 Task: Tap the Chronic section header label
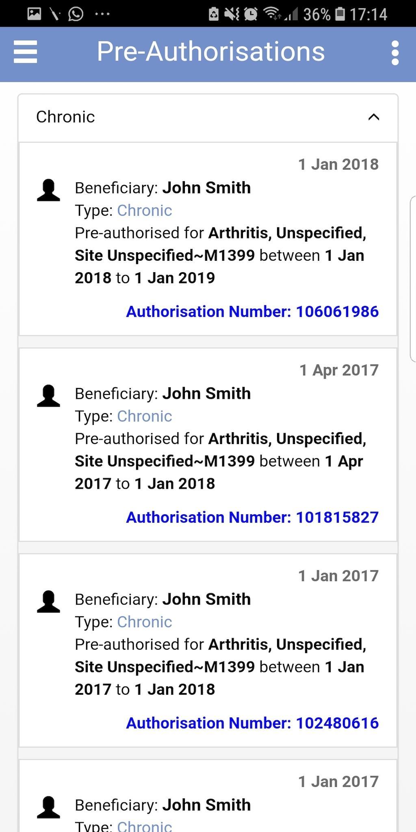tap(65, 117)
